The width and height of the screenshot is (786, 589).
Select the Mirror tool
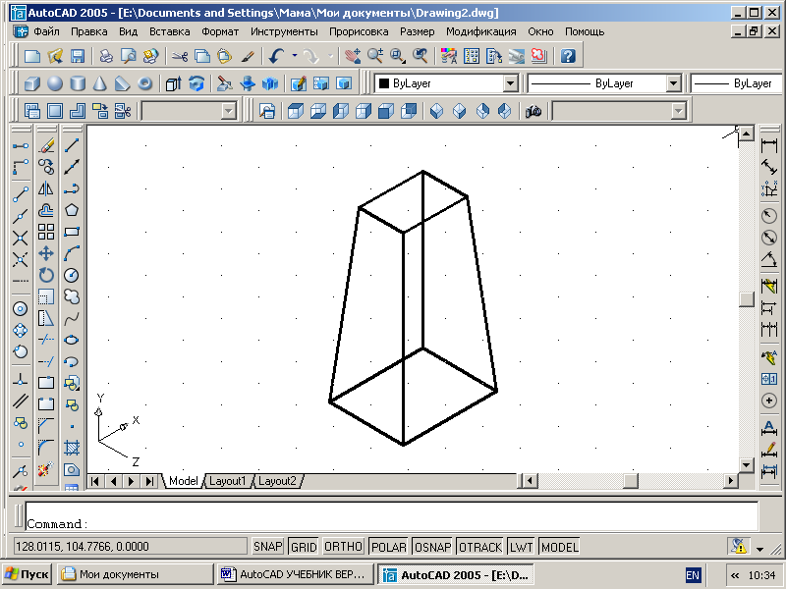pyautogui.click(x=46, y=188)
